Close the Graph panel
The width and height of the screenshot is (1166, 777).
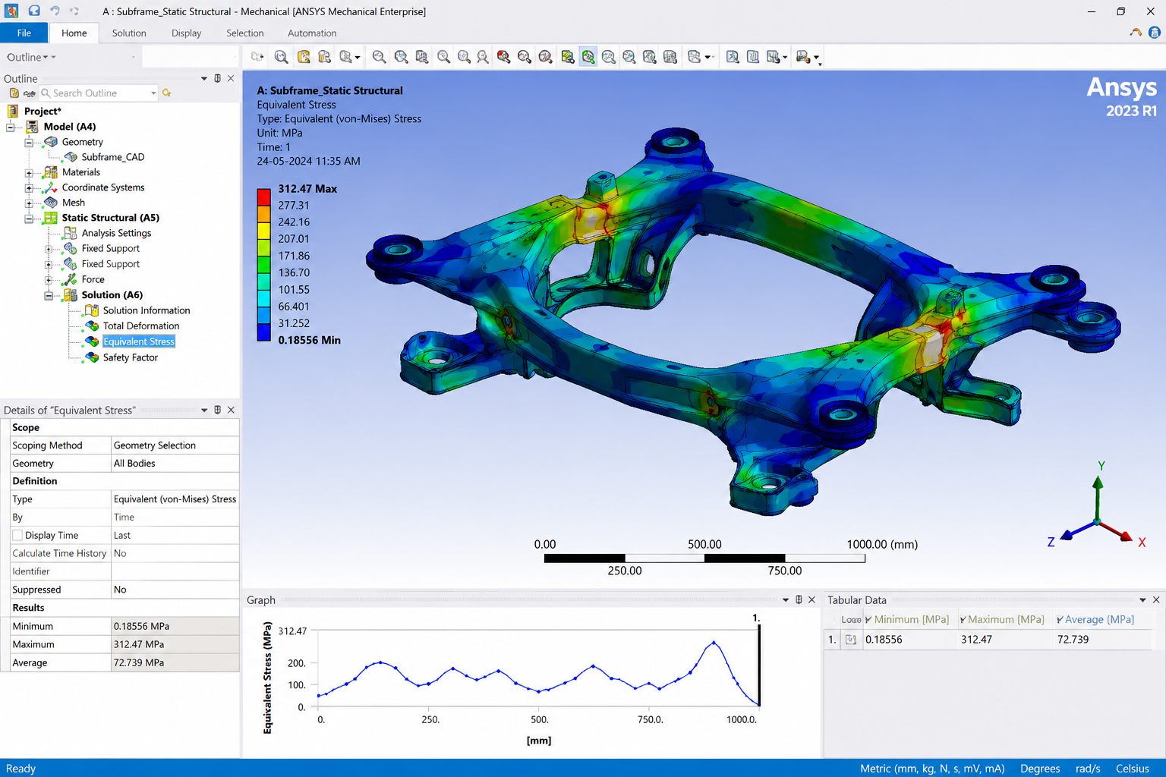point(811,599)
